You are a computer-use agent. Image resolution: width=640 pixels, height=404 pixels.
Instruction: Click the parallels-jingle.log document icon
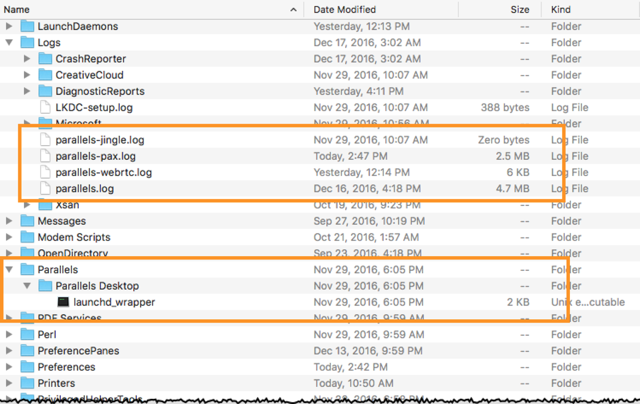46,140
